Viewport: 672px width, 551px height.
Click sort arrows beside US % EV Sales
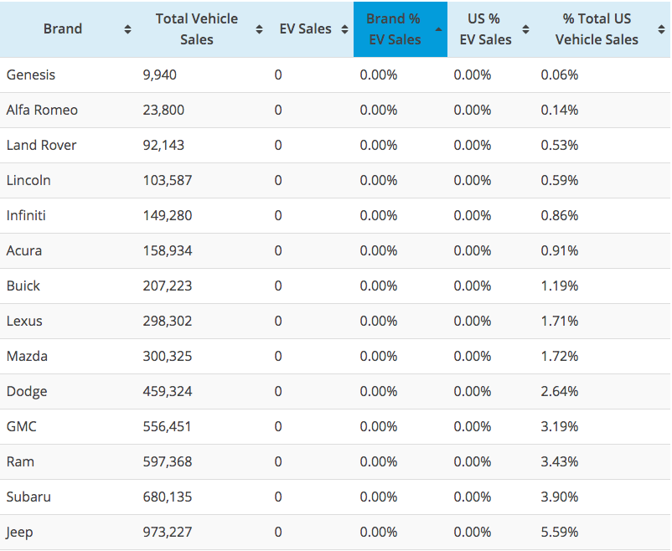click(525, 29)
